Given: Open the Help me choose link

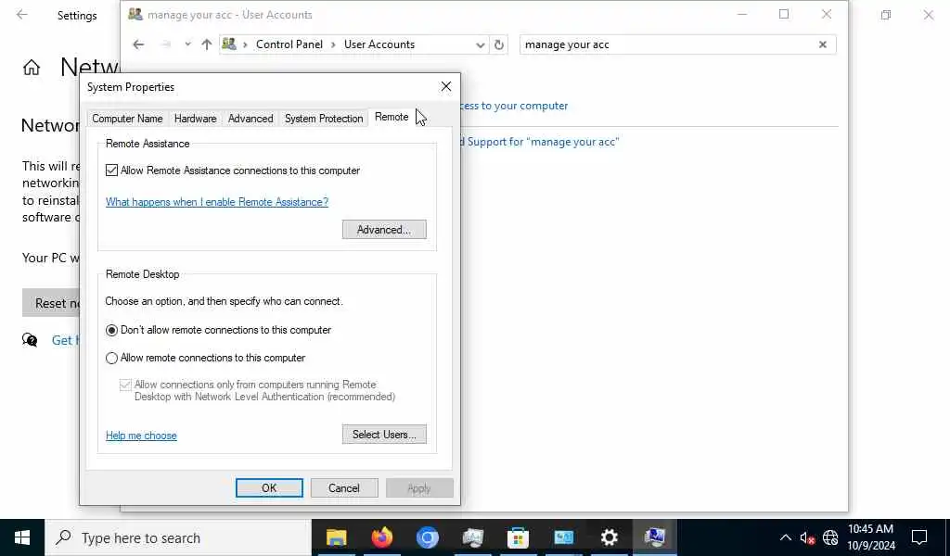Looking at the screenshot, I should click(141, 436).
